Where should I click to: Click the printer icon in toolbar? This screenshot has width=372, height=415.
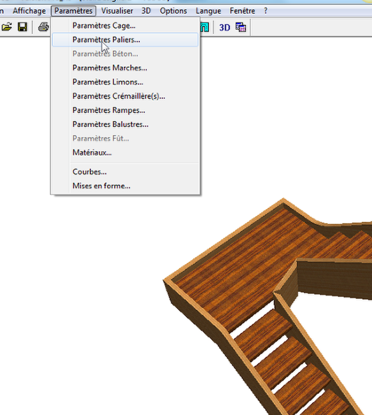[x=43, y=27]
